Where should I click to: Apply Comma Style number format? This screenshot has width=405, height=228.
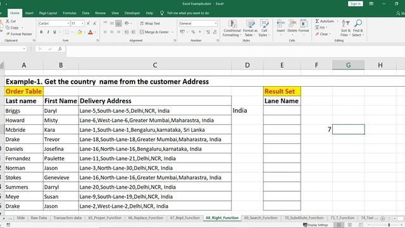point(200,32)
